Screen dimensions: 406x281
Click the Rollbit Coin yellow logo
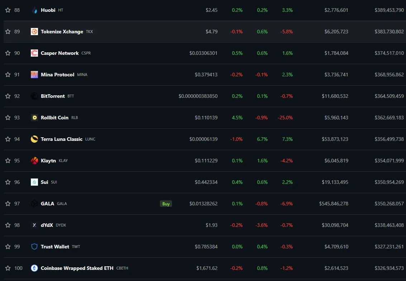tap(34, 118)
